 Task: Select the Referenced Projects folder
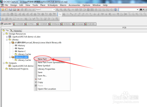(19, 69)
